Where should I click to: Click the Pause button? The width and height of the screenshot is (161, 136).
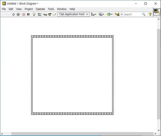point(28,14)
